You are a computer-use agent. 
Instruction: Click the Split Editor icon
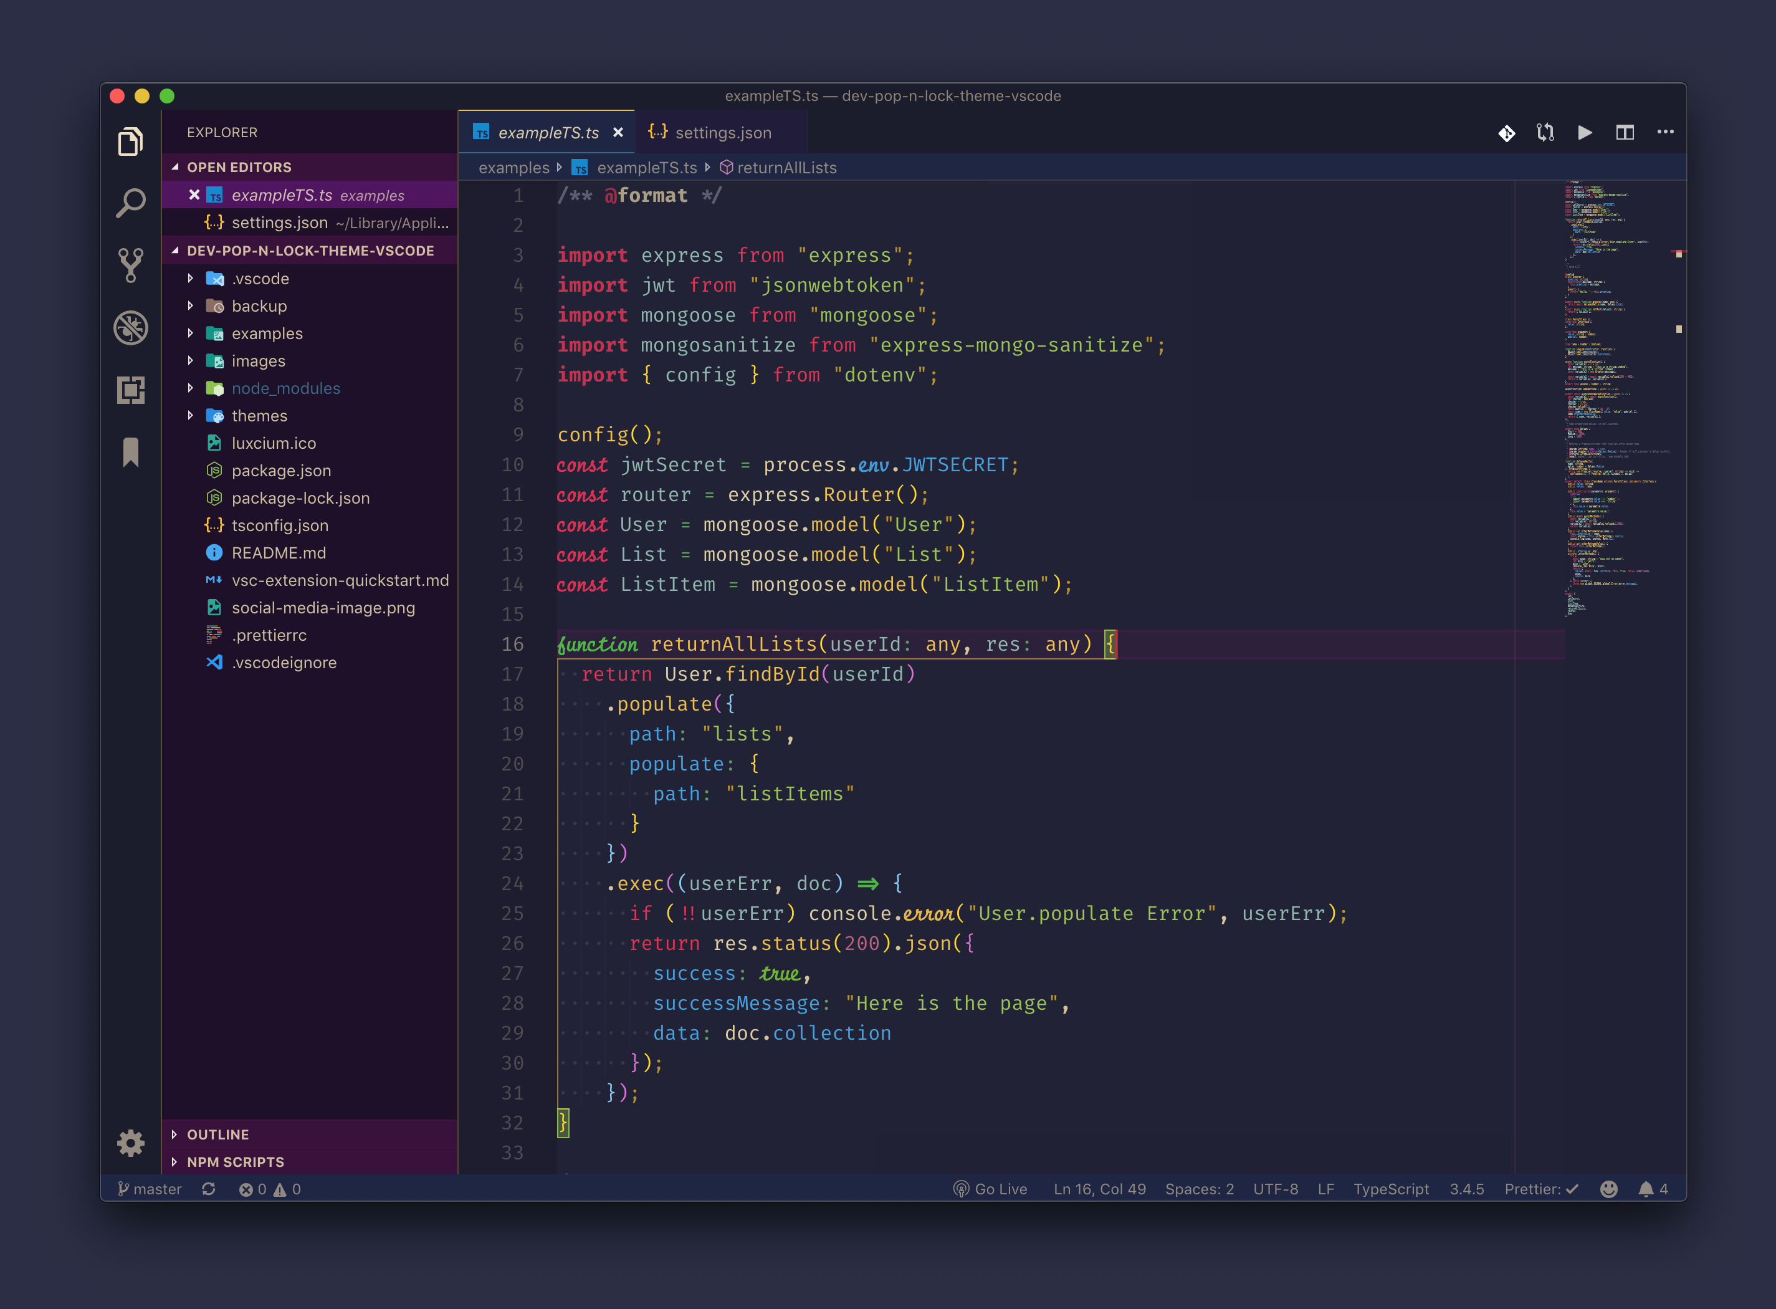tap(1625, 132)
